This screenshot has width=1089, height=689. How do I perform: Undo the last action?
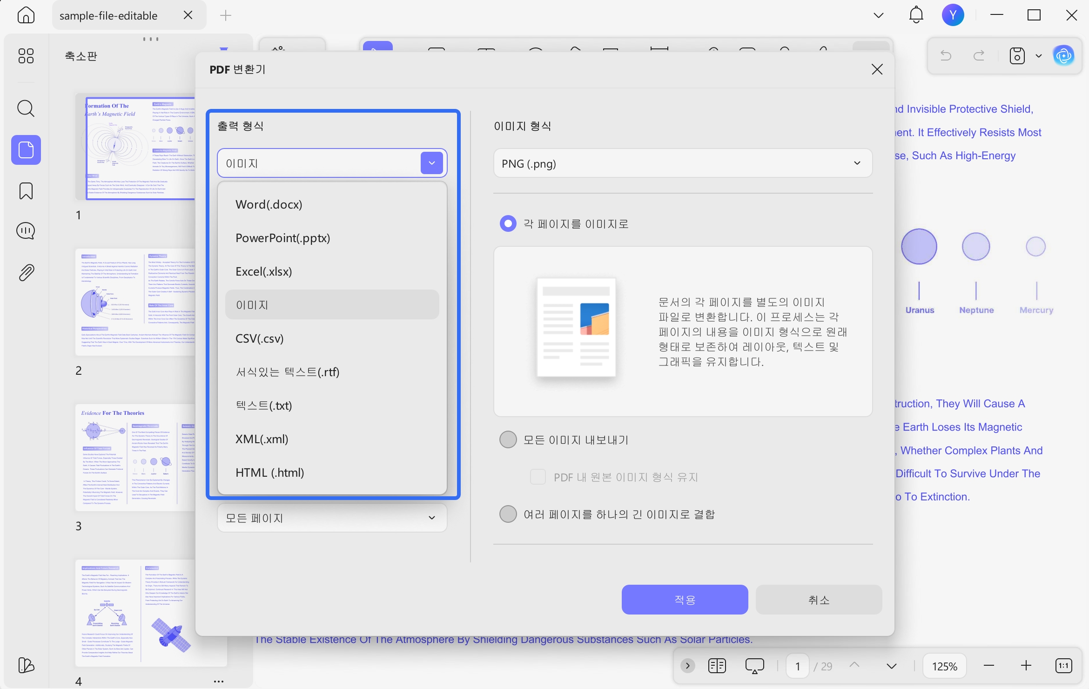pos(946,56)
